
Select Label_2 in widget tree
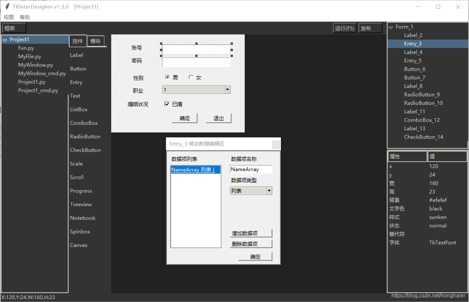click(x=413, y=35)
